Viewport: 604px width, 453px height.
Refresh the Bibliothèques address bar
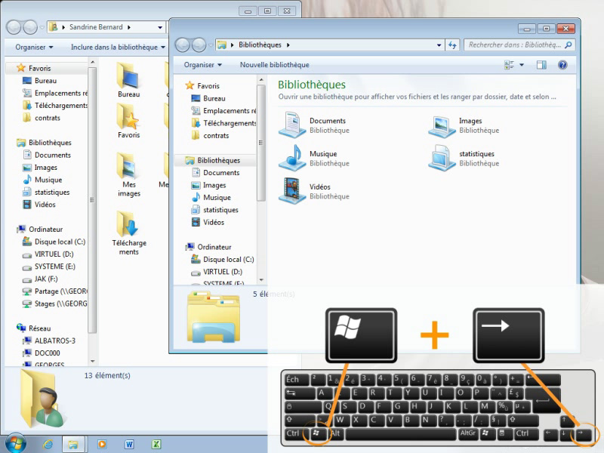coord(452,45)
